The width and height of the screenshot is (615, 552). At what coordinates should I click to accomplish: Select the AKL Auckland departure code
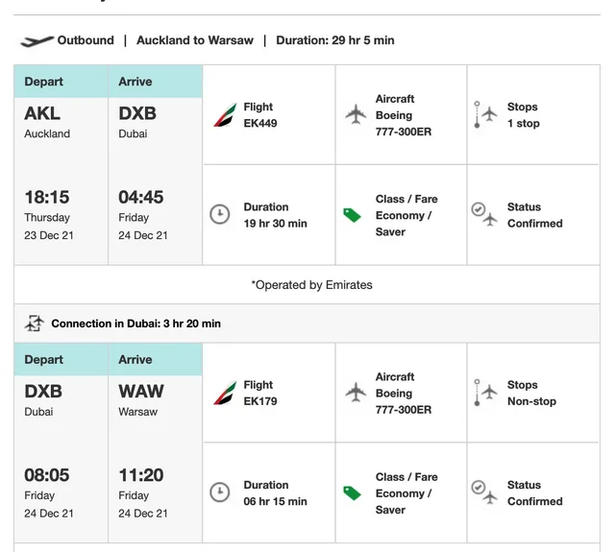click(x=42, y=113)
